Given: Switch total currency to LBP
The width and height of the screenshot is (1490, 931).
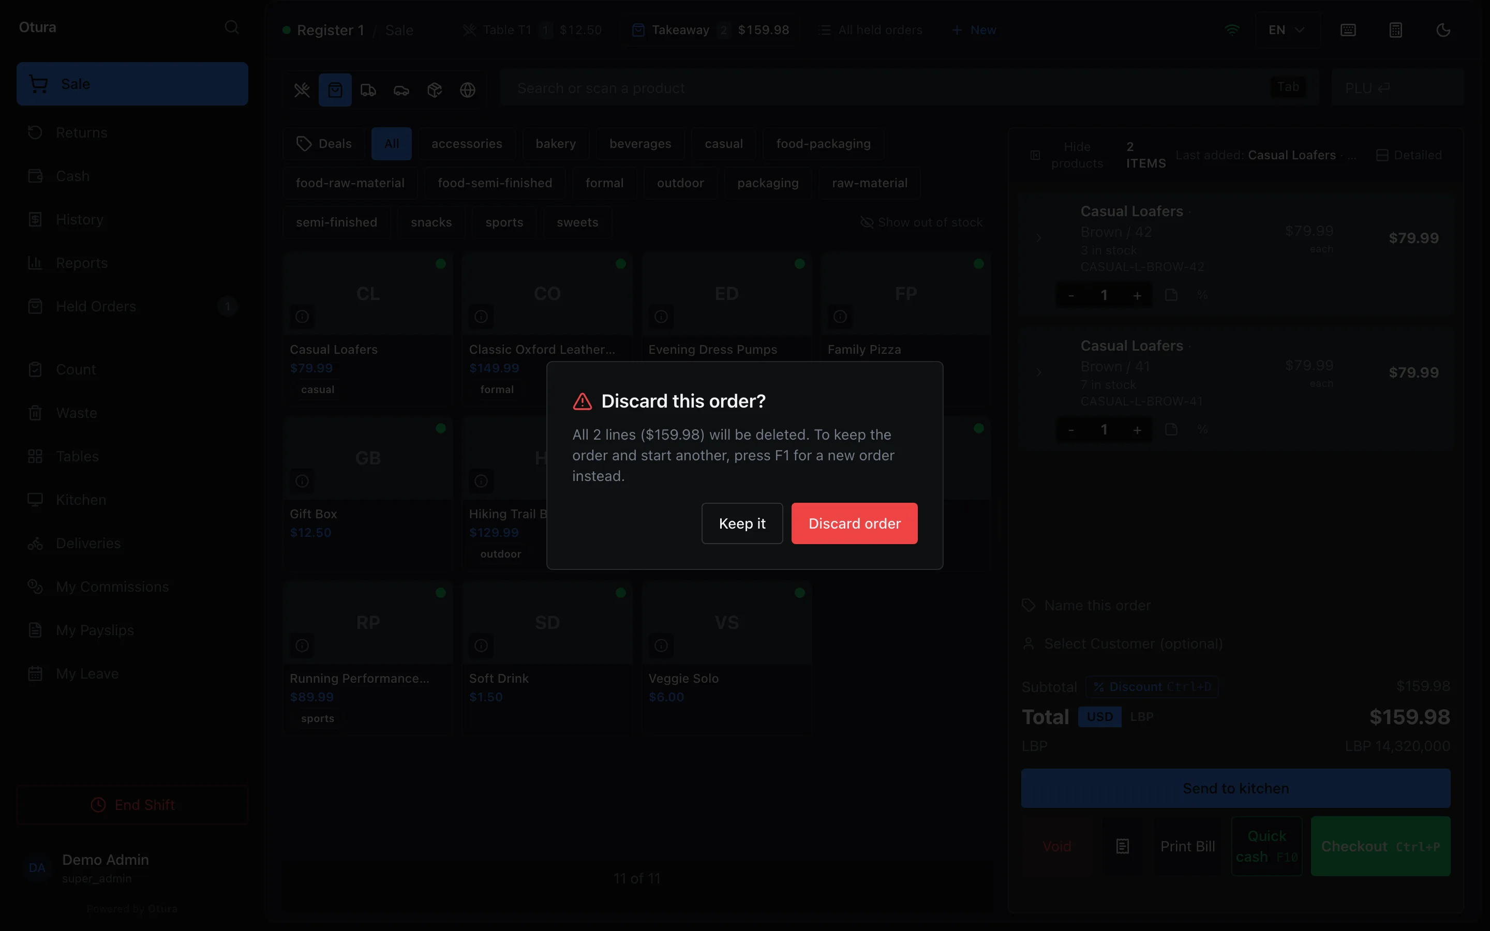Looking at the screenshot, I should tap(1141, 717).
